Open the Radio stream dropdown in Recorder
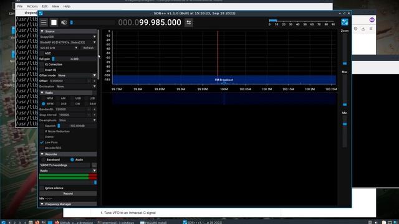The width and height of the screenshot is (399, 224). click(68, 170)
